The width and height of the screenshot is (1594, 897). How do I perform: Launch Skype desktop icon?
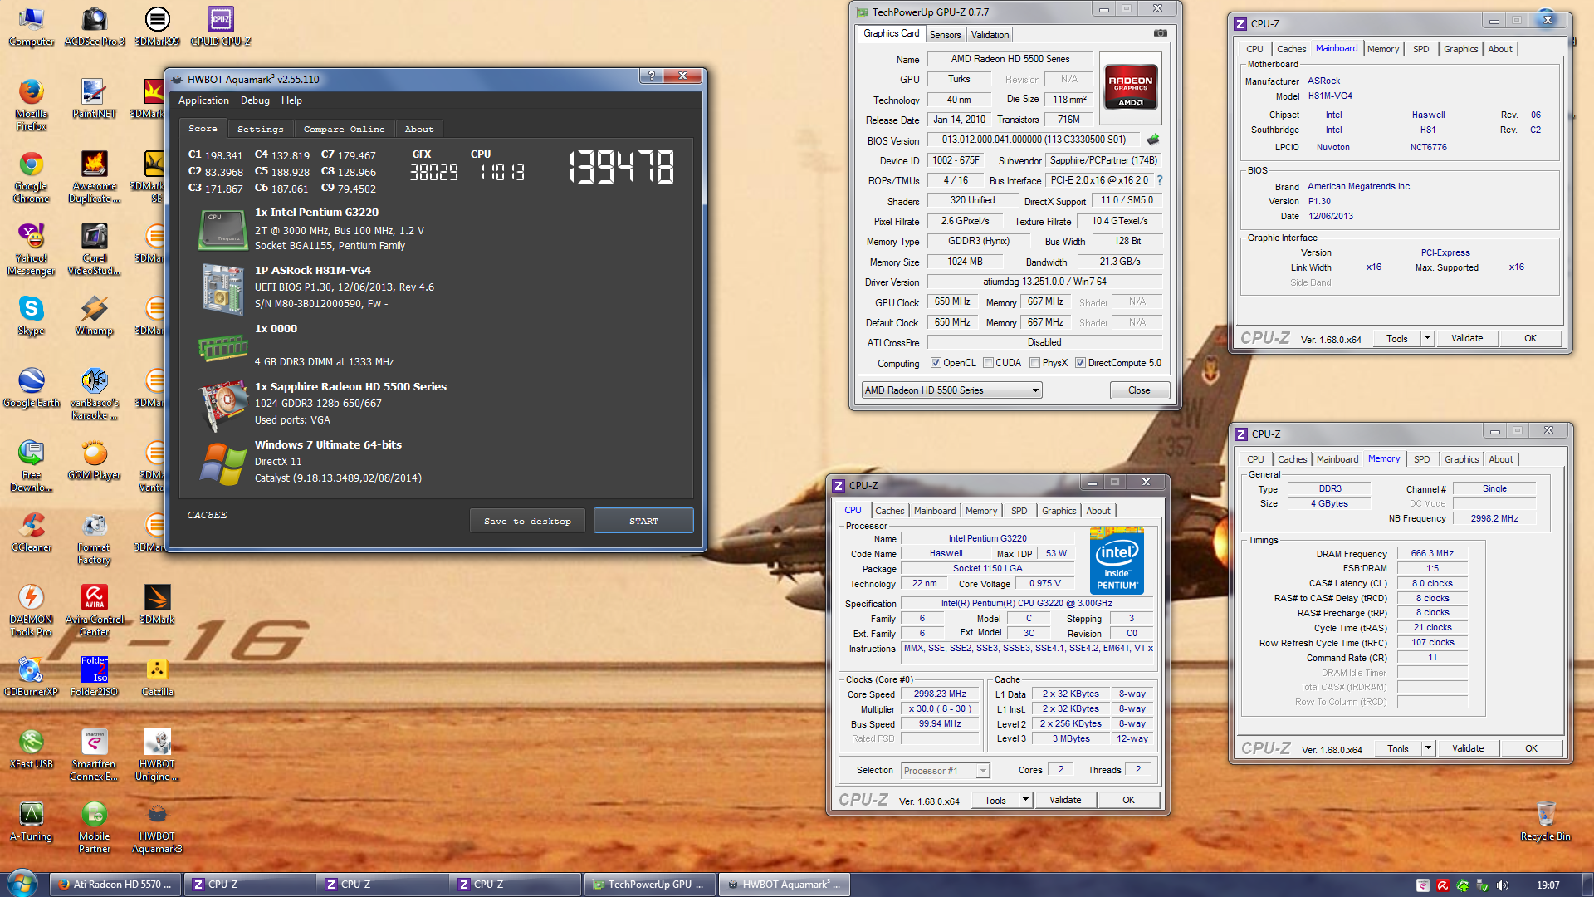pyautogui.click(x=31, y=316)
